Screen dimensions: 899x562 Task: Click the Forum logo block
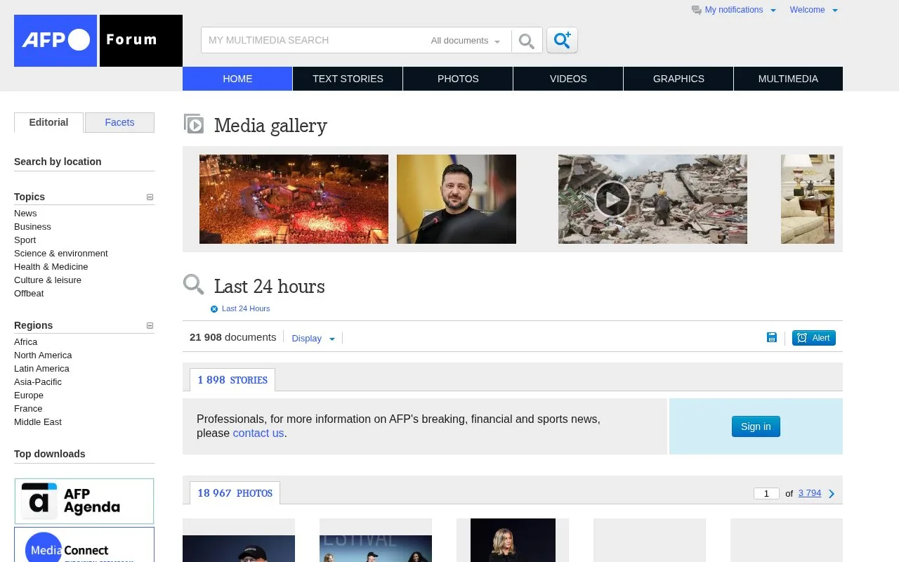pos(141,41)
